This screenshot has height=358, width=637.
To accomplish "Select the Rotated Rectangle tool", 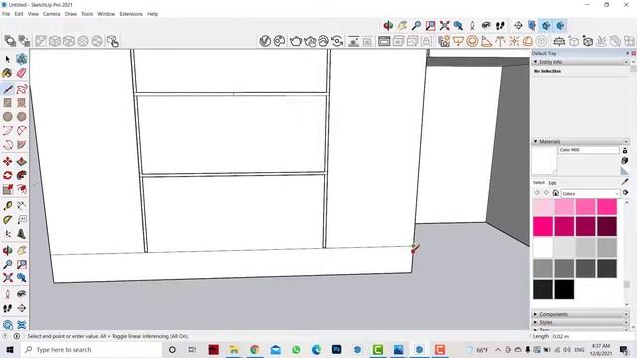I will pyautogui.click(x=22, y=103).
